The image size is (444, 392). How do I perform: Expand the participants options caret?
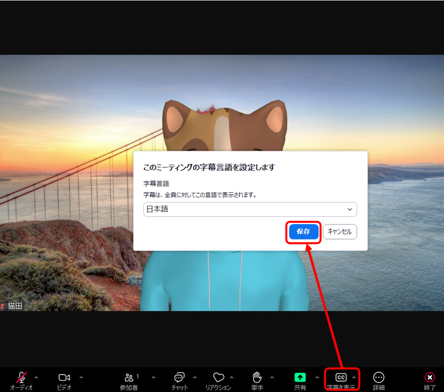[x=153, y=377]
